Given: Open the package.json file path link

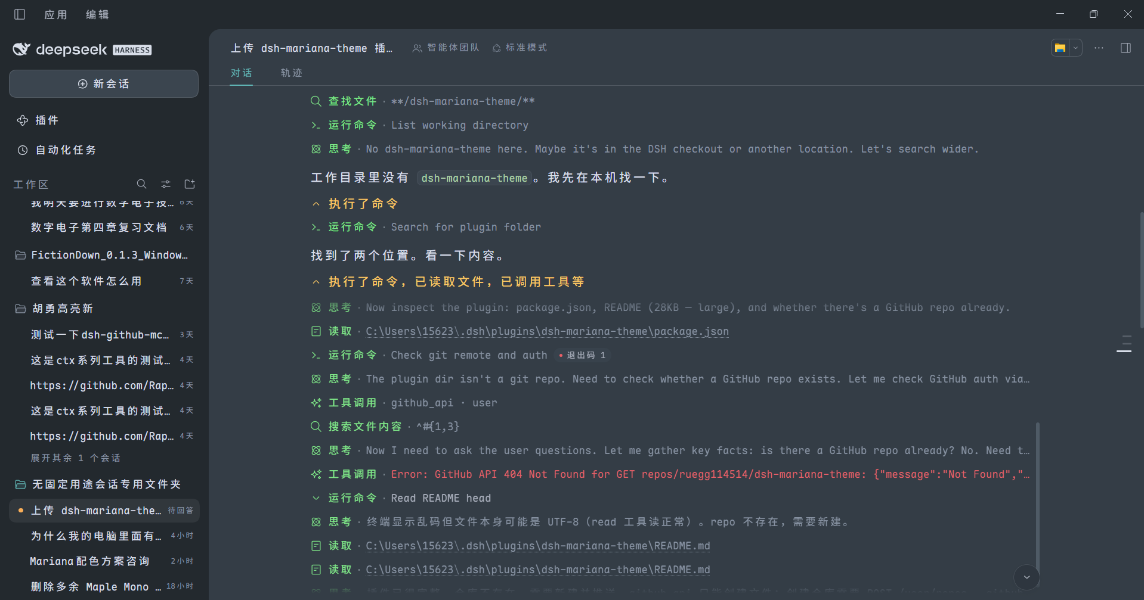Looking at the screenshot, I should [547, 331].
